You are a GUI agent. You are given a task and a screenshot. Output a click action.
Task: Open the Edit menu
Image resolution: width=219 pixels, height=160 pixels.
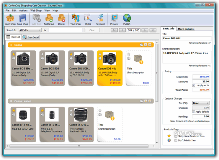click(14, 11)
